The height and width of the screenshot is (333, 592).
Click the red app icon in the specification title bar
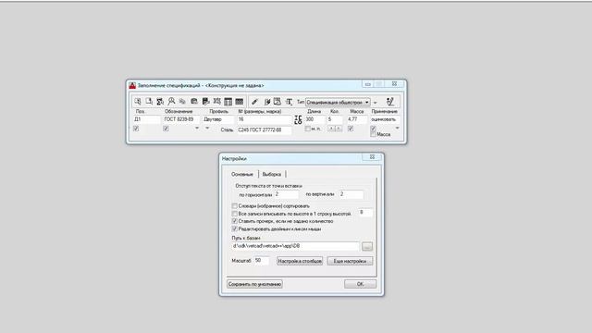(132, 85)
